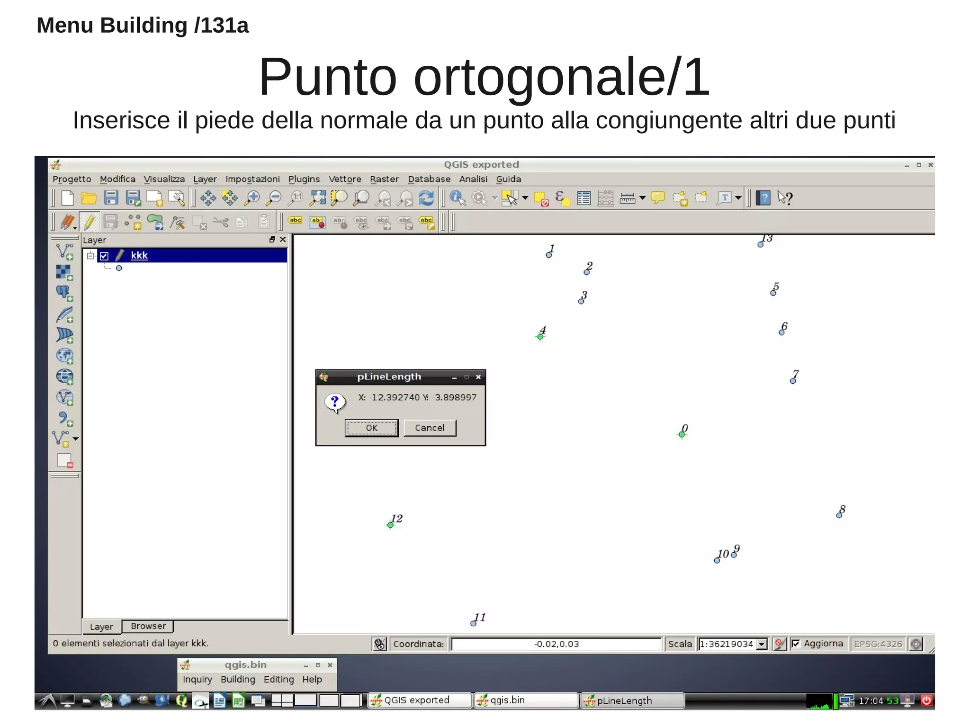Click the CRS status globe icon
This screenshot has width=970, height=727.
pyautogui.click(x=916, y=644)
